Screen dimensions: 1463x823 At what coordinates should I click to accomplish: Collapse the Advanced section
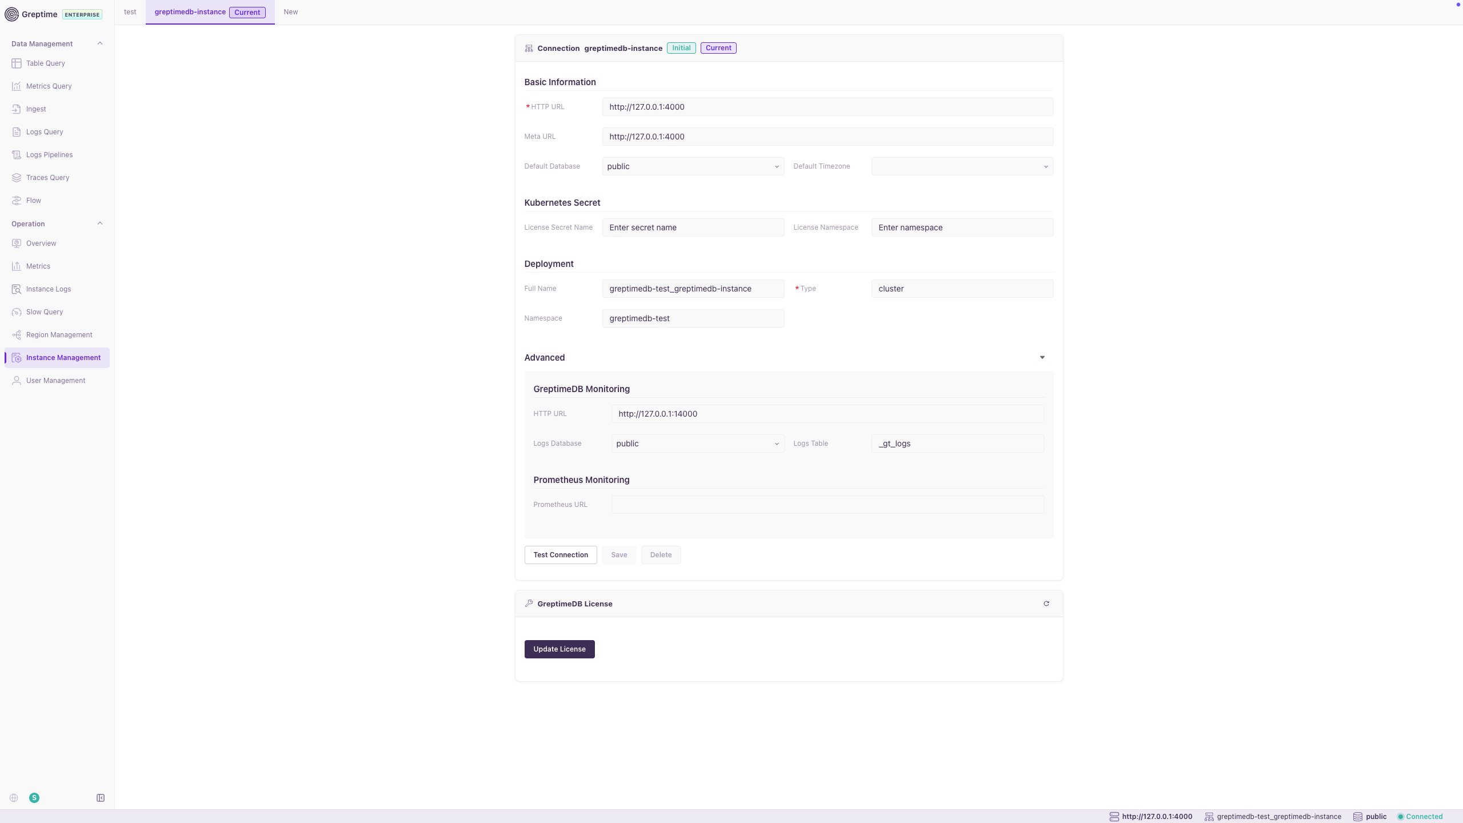tap(1042, 358)
